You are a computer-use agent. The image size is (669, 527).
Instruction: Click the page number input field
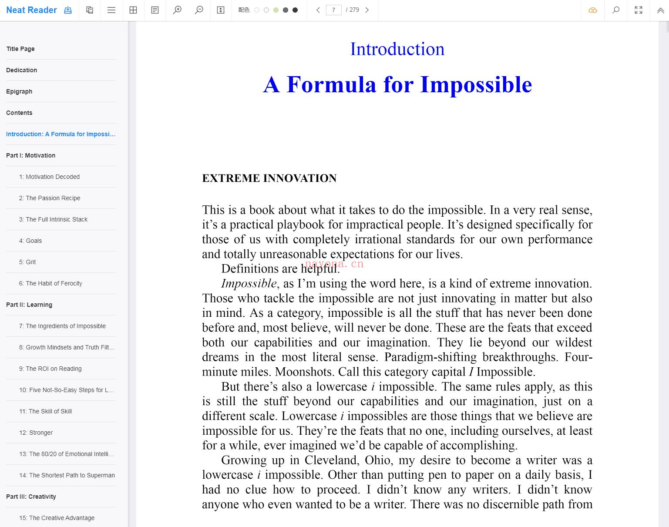333,10
